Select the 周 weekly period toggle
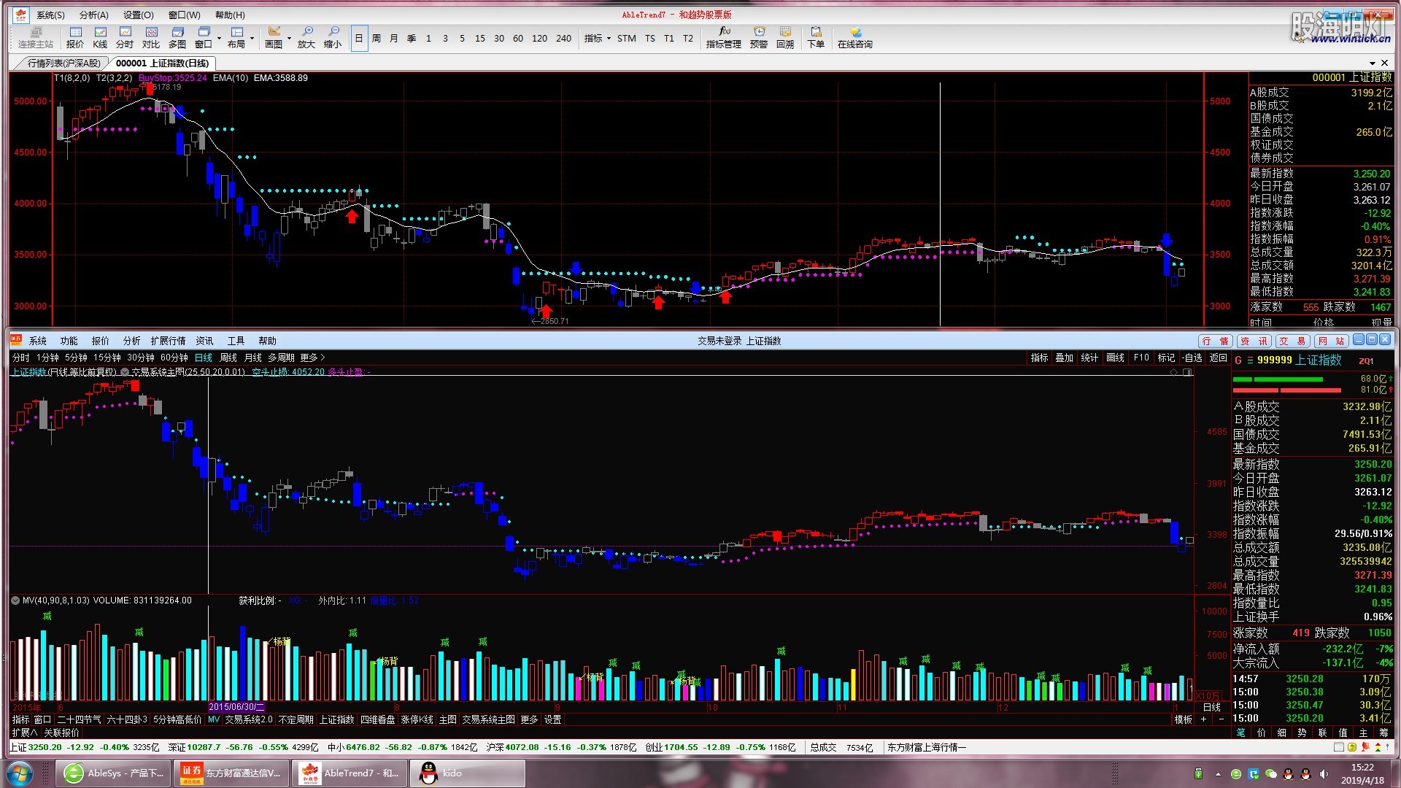This screenshot has width=1401, height=788. click(x=377, y=38)
